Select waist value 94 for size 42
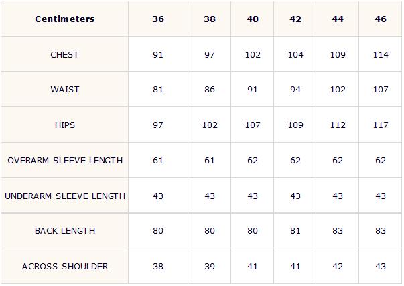The height and width of the screenshot is (286, 404). pos(295,89)
